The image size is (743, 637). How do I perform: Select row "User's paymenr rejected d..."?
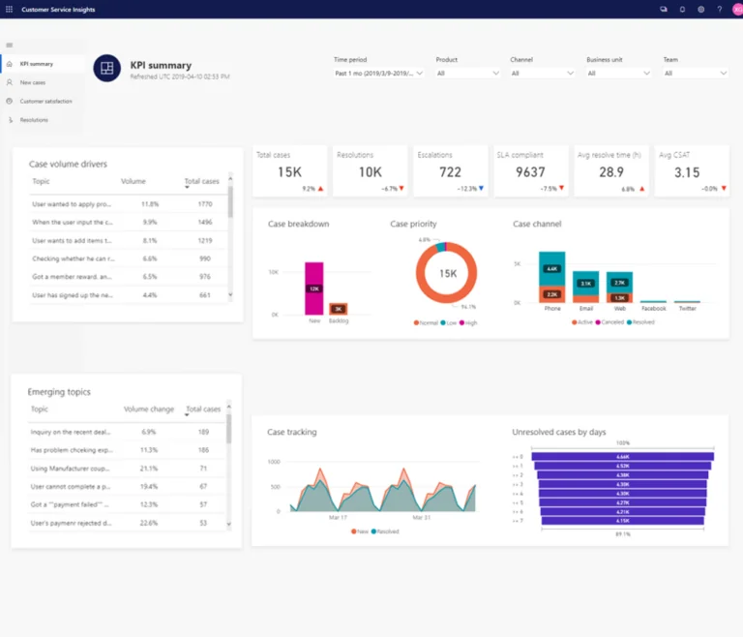coord(127,523)
